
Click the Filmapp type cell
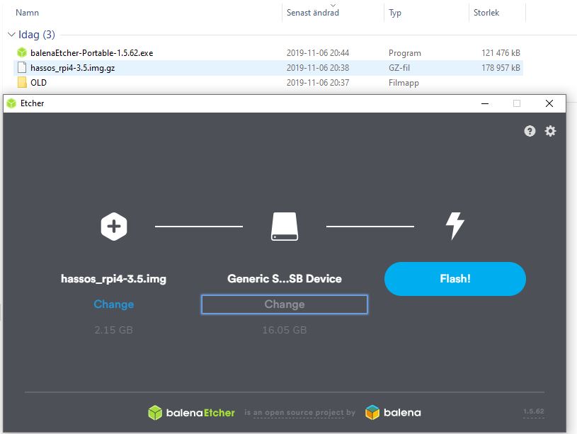[x=404, y=83]
